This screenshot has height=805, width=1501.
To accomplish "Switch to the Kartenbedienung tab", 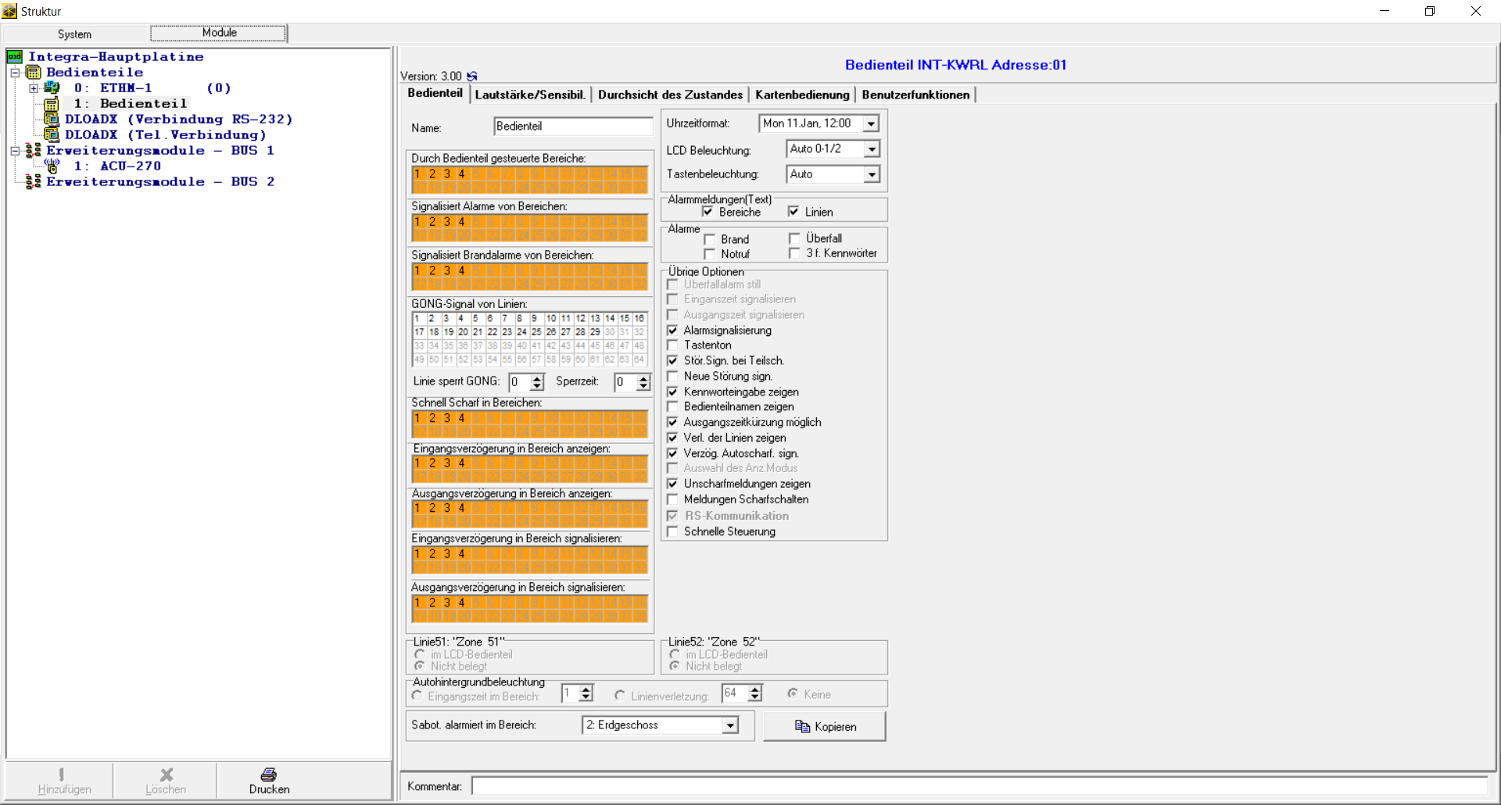I will pos(802,95).
